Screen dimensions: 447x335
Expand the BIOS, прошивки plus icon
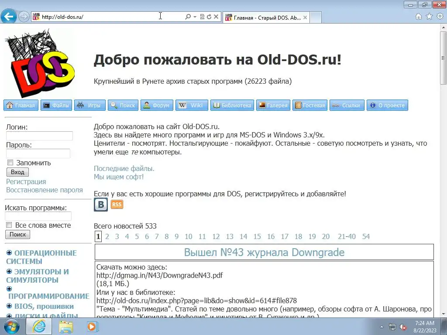9,306
